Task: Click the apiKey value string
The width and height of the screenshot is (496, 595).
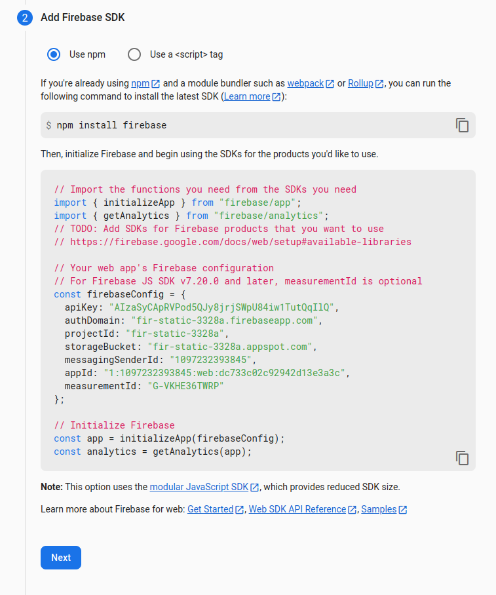Action: pos(221,307)
